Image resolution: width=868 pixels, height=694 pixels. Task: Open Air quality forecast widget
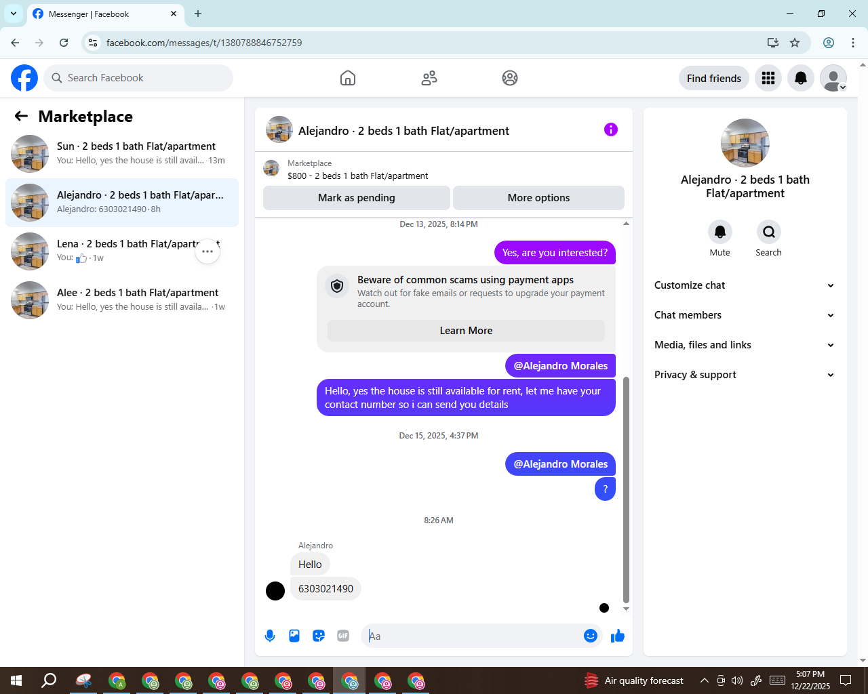pyautogui.click(x=635, y=680)
